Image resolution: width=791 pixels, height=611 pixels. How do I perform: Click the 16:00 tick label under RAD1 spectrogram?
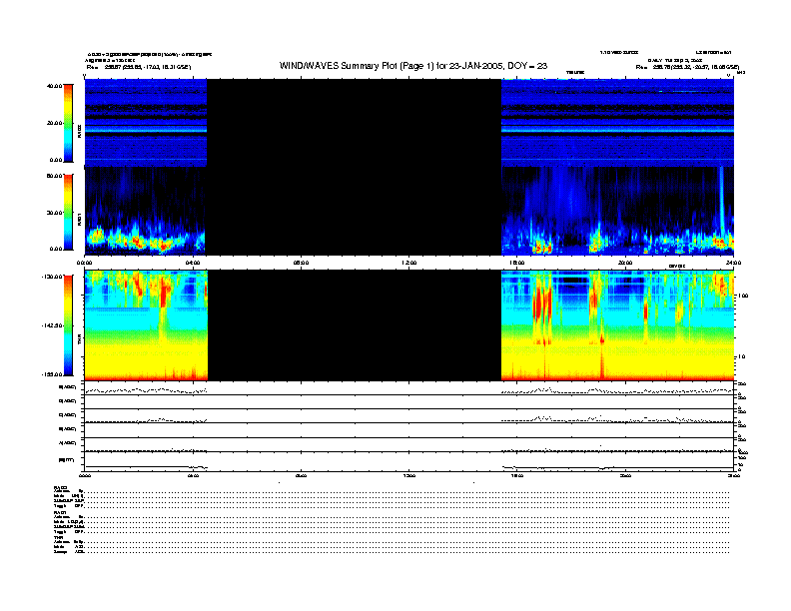(517, 263)
